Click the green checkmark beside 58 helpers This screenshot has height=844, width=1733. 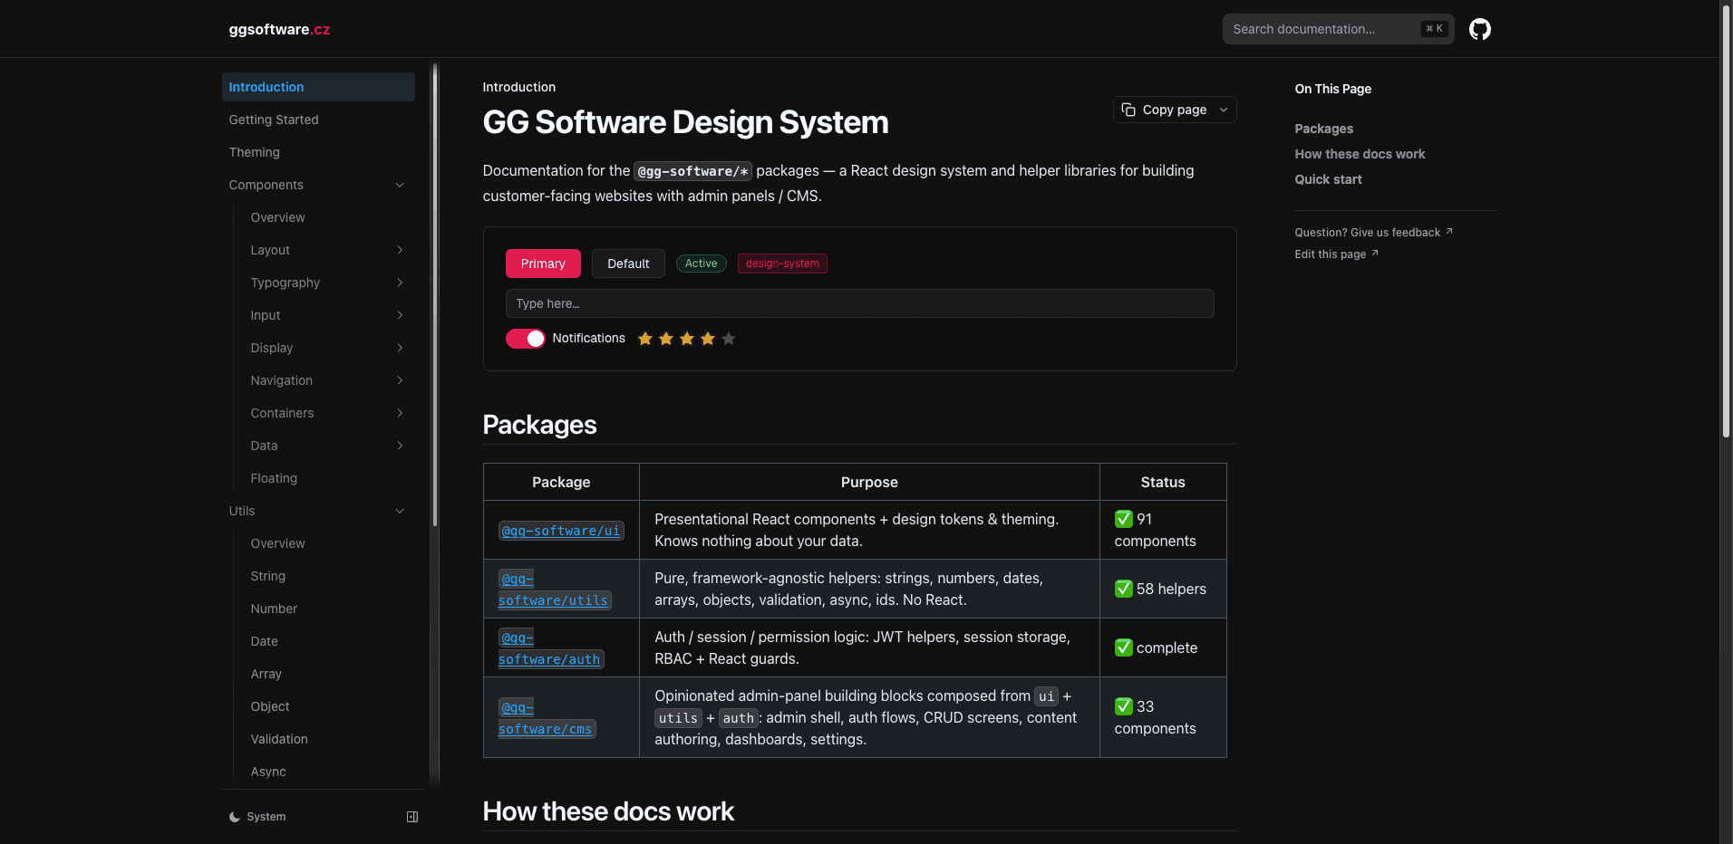(1124, 589)
